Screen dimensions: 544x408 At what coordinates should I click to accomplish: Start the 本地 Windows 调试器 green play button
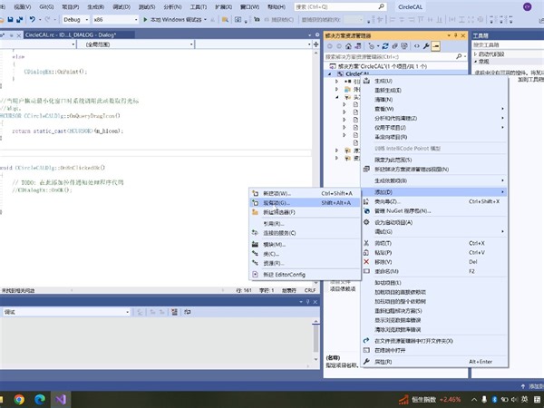pos(145,20)
